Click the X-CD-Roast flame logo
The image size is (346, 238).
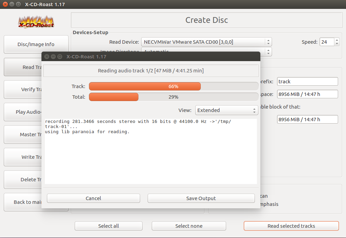pyautogui.click(x=36, y=22)
